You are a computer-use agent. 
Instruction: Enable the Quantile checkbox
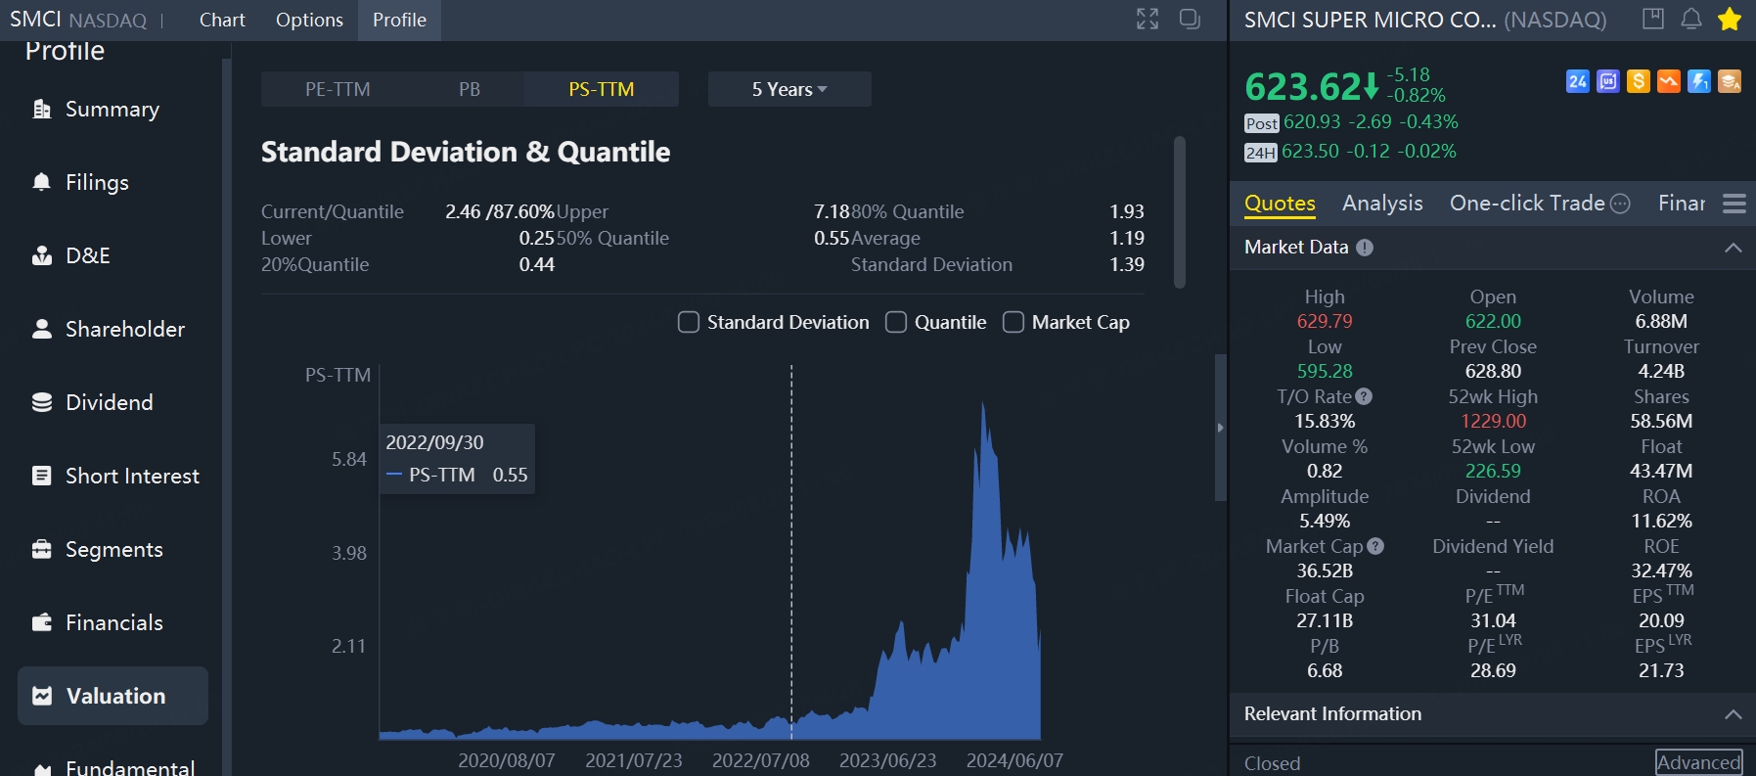896,322
